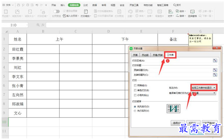This screenshot has width=224, height=140.
Task: Check the row and column headings option
Action: click(135, 95)
